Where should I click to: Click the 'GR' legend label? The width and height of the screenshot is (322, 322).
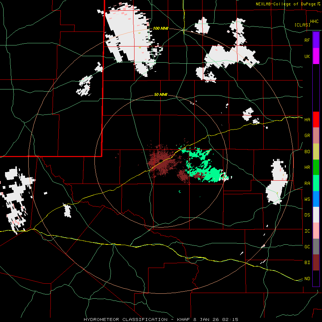point(307,136)
